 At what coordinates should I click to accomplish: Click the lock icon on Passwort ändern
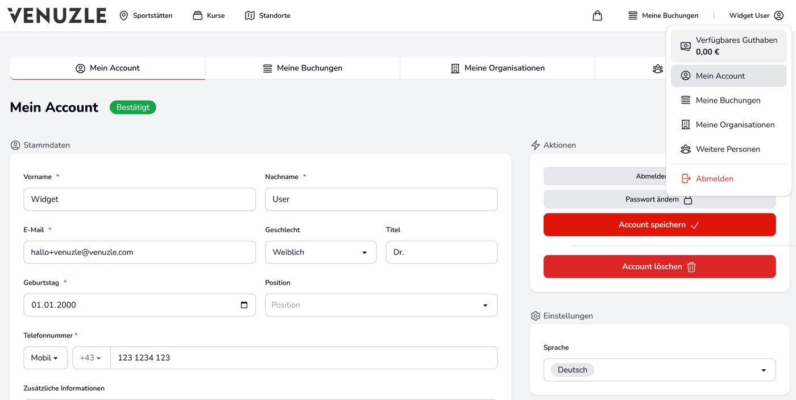coord(687,200)
